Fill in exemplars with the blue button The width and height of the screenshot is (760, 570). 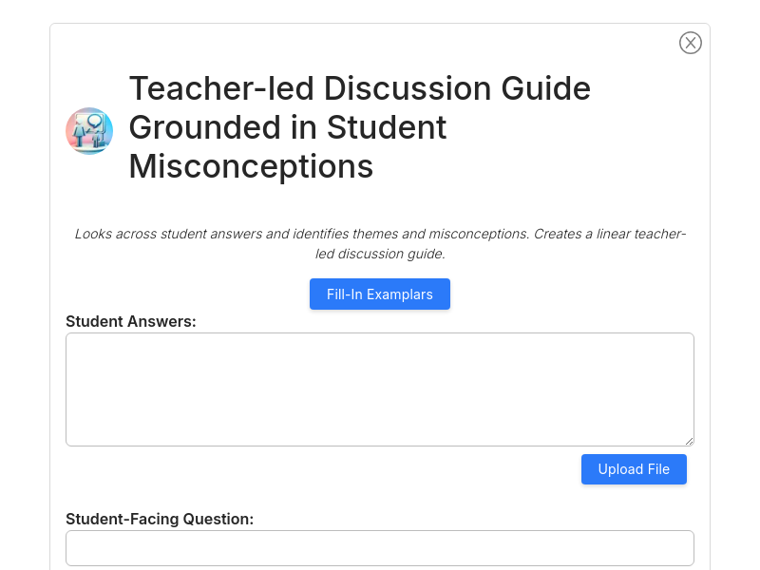379,294
